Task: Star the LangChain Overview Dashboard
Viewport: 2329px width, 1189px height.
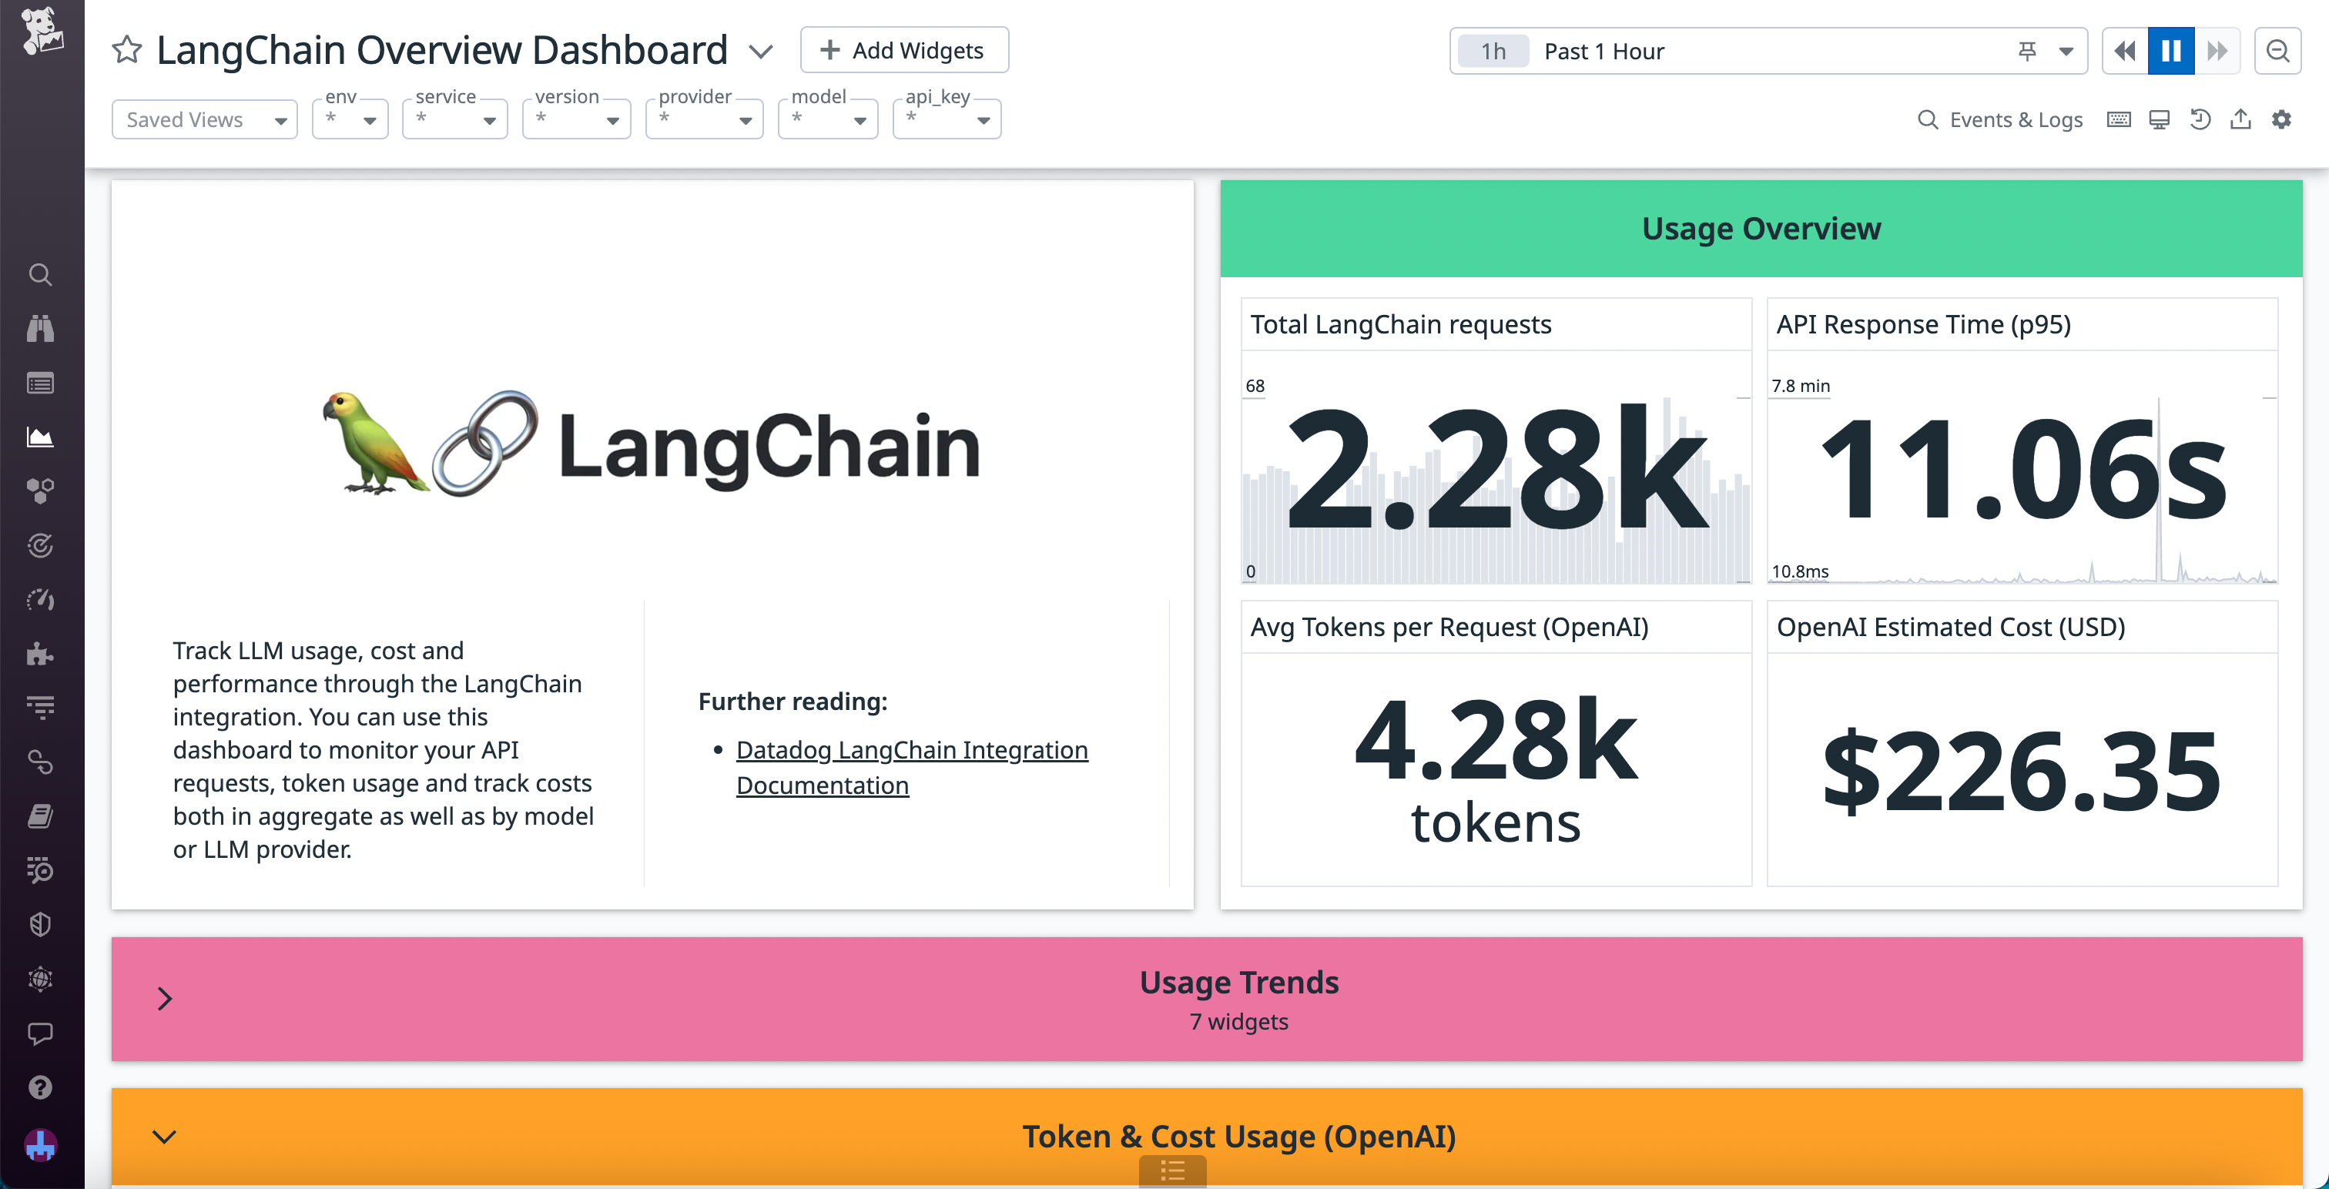Action: 126,50
